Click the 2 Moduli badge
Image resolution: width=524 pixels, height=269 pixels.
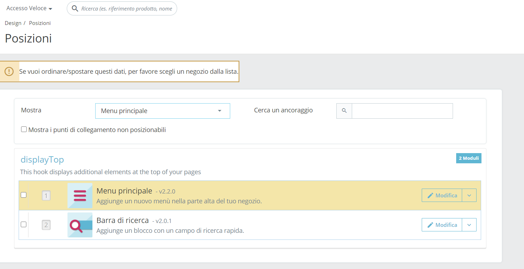pos(469,158)
